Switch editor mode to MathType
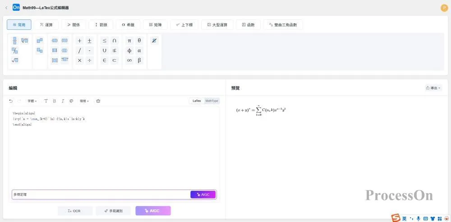This screenshot has height=222, width=451. point(212,101)
